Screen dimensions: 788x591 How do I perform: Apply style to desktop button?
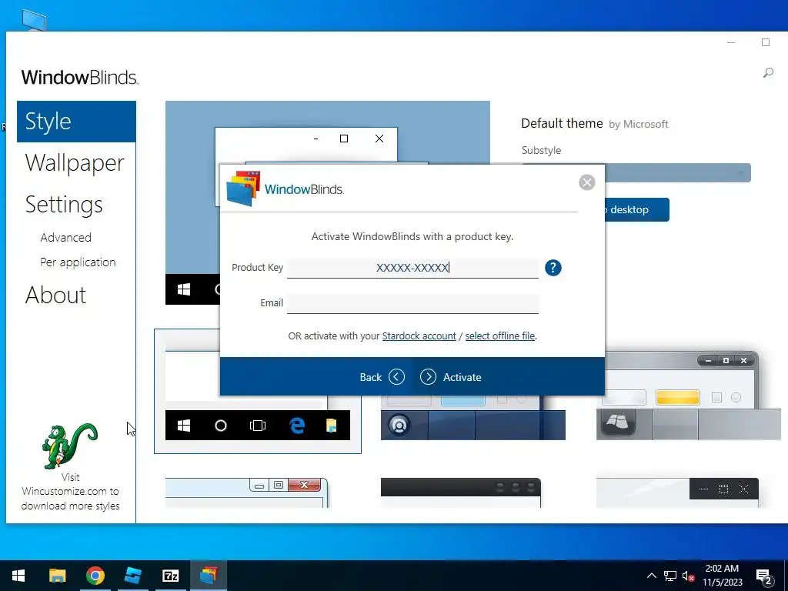[636, 209]
